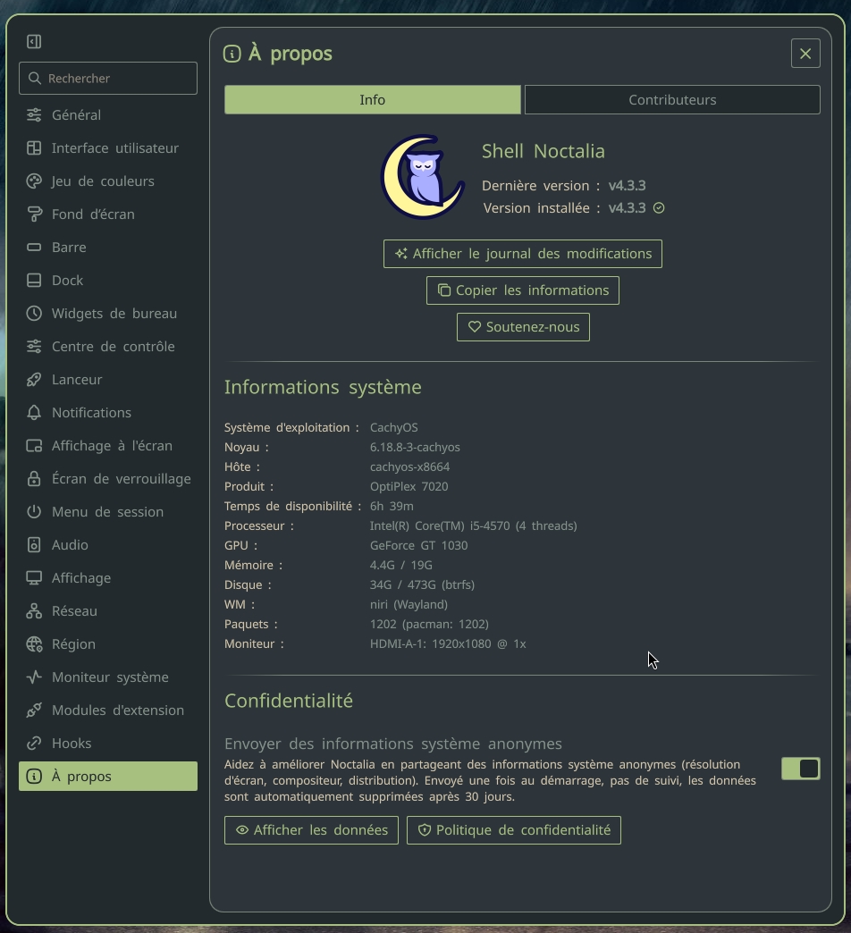Viewport: 851px width, 933px height.
Task: Collapse the sidebar panel icon
Action: 34,42
